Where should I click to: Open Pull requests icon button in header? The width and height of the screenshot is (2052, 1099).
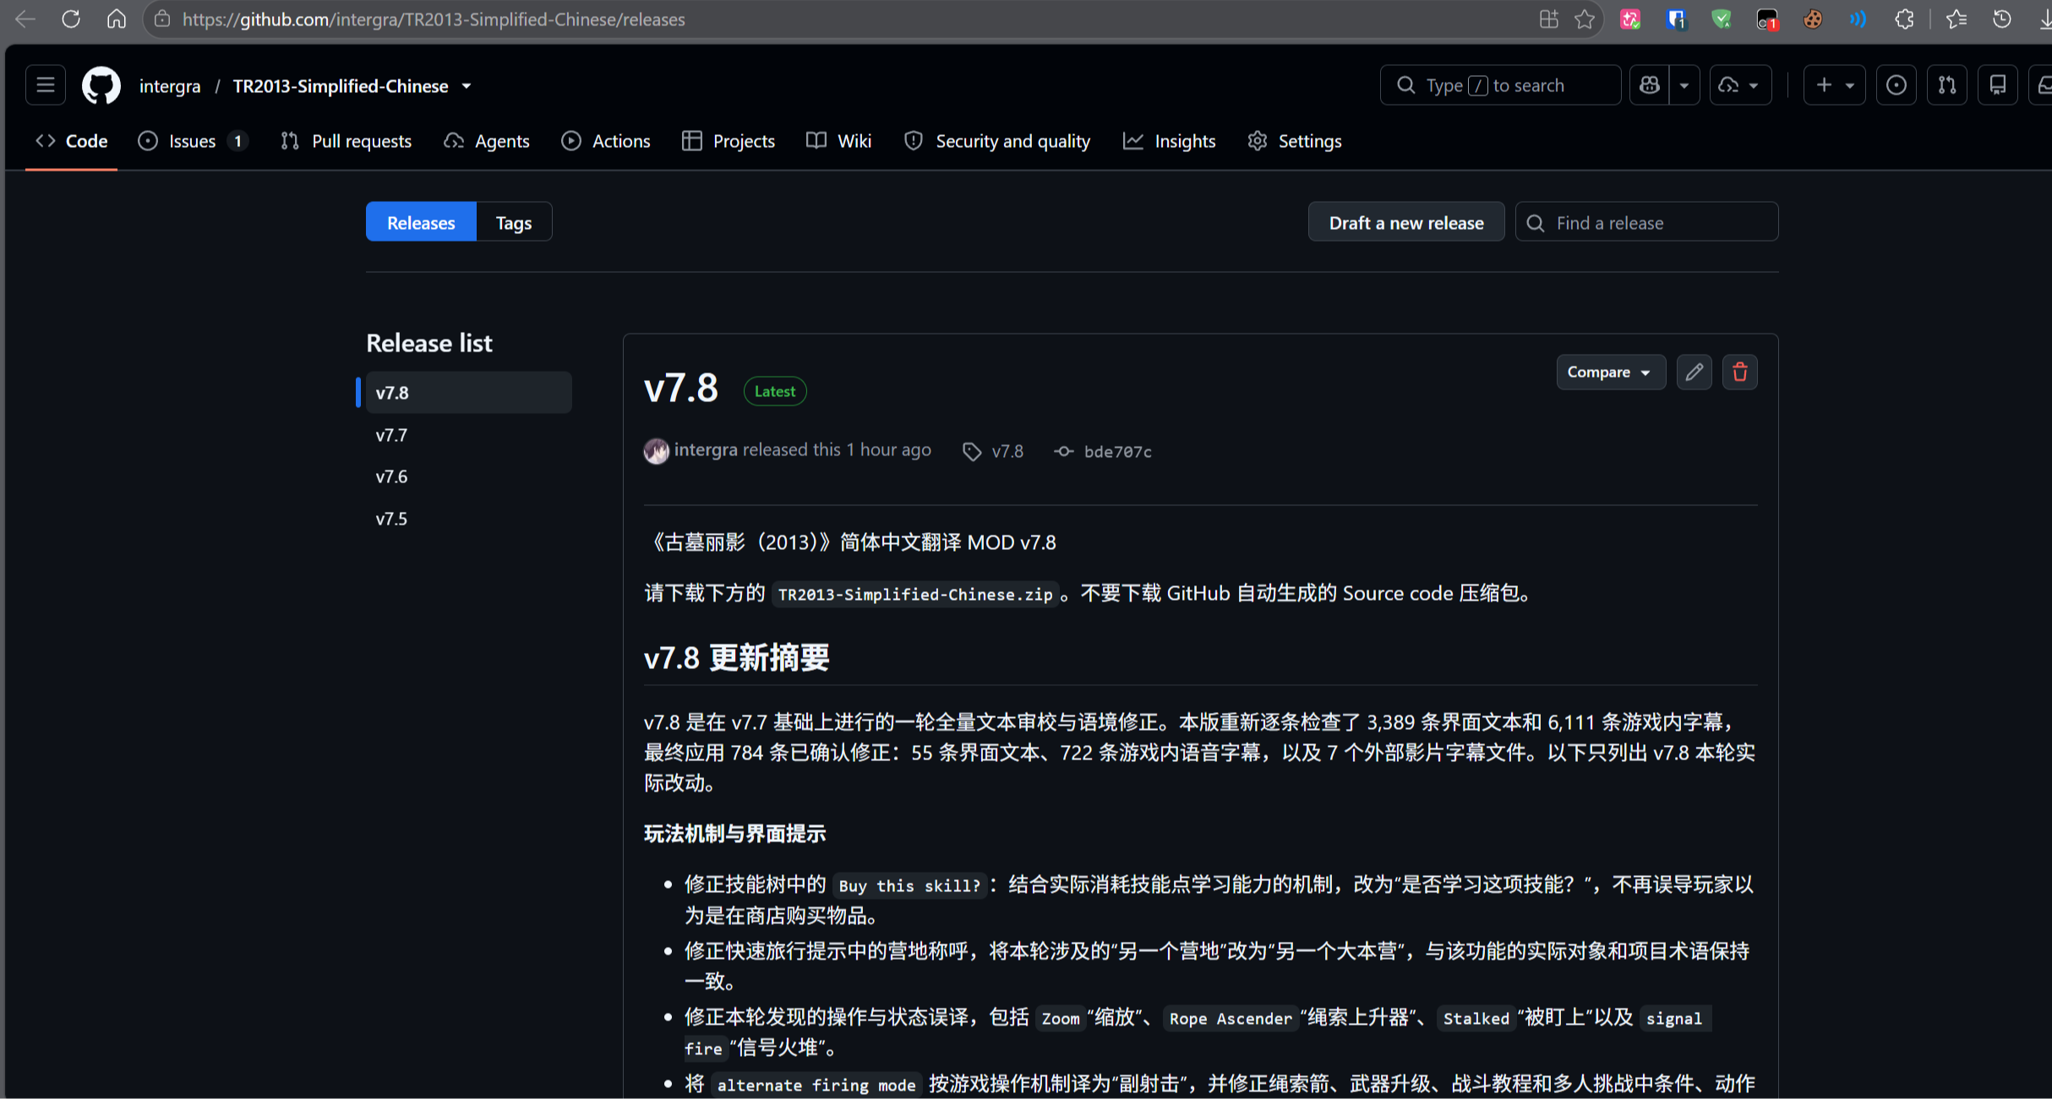1946,85
